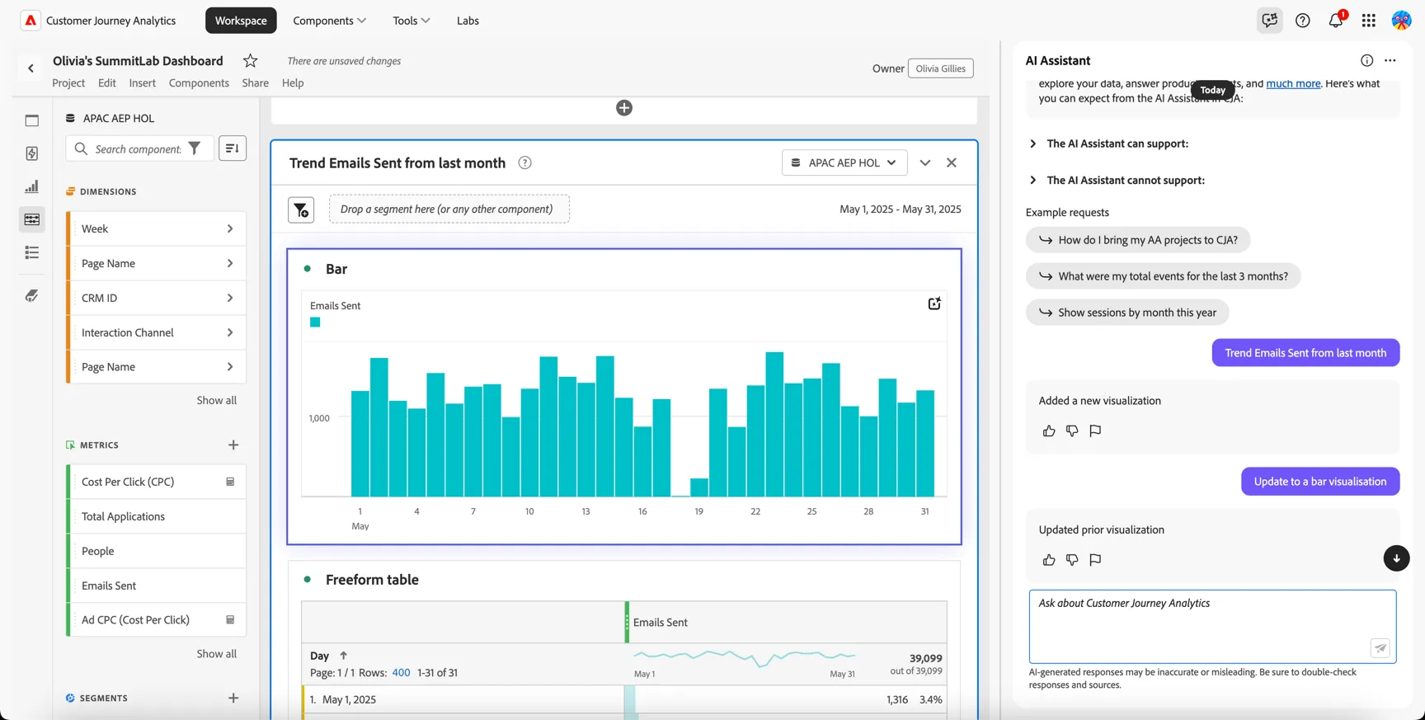Give thumbs down to Added a new visualization

pos(1072,431)
